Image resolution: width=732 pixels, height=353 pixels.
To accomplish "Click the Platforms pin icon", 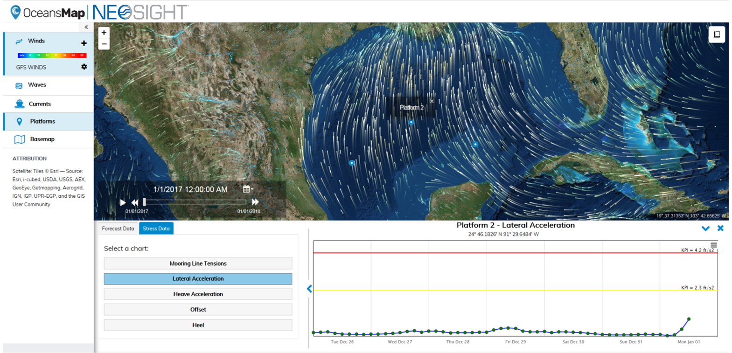I will click(19, 122).
